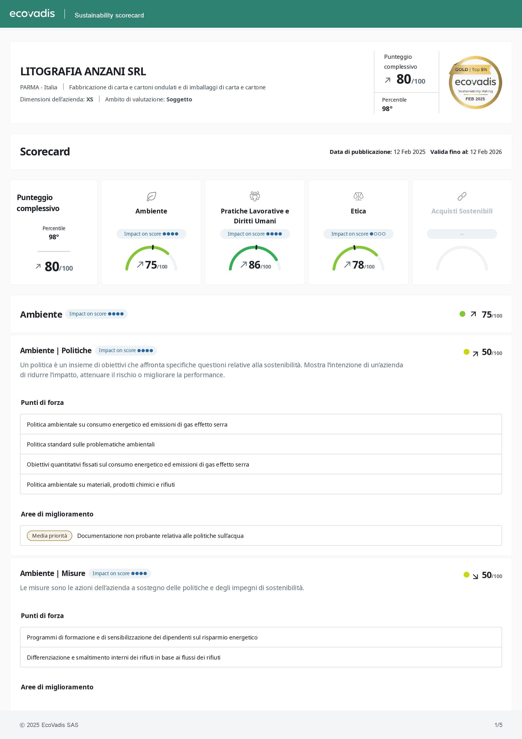Screen dimensions: 522x739
Task: Click the downward trend arrow in Ambiente Misure
Action: coord(475,577)
